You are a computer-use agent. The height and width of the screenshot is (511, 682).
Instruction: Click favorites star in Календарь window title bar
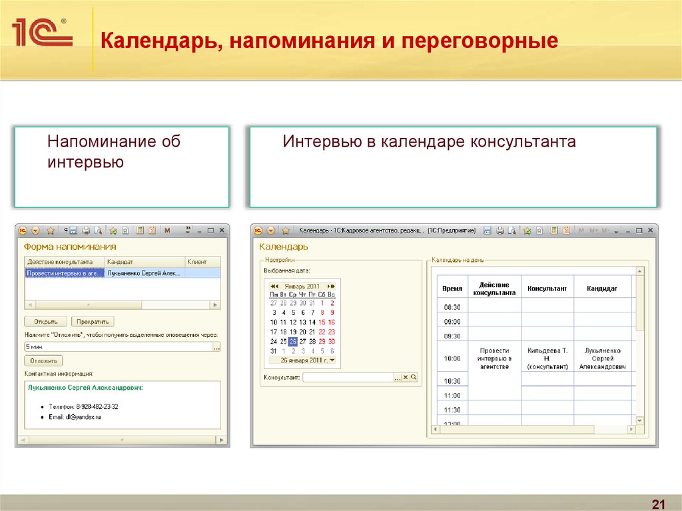(286, 231)
